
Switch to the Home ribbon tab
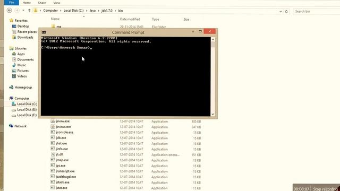click(27, 3)
